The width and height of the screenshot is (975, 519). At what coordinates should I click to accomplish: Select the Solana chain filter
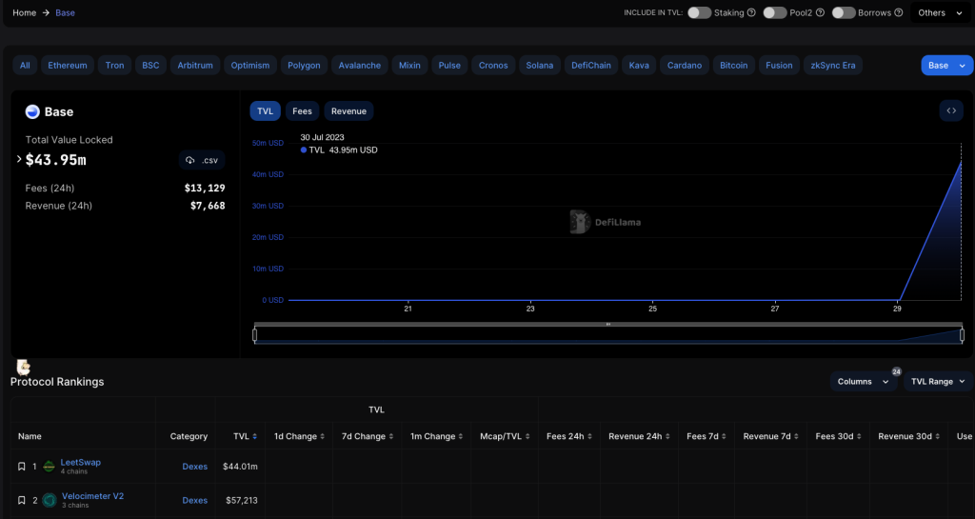tap(540, 66)
